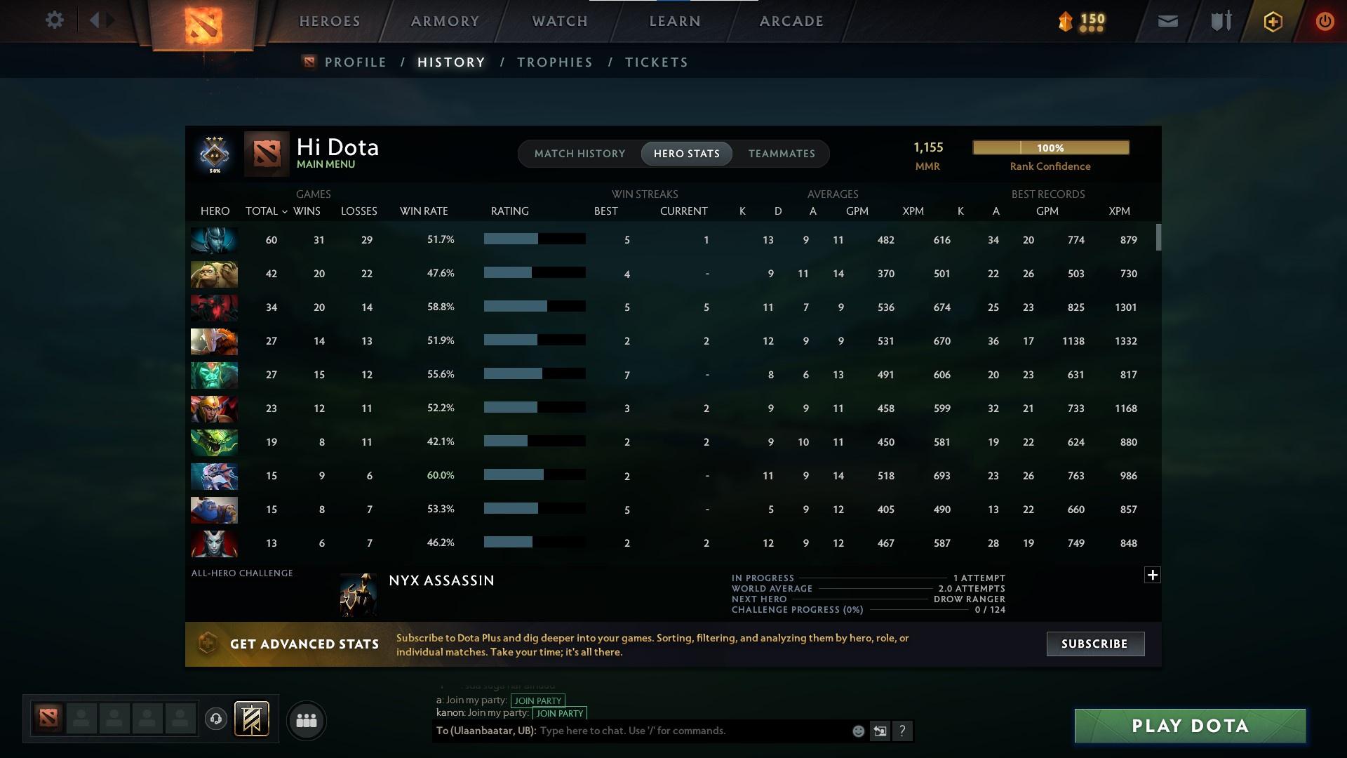The image size is (1347, 758).
Task: Switch to the Hero Stats toggle
Action: [x=686, y=153]
